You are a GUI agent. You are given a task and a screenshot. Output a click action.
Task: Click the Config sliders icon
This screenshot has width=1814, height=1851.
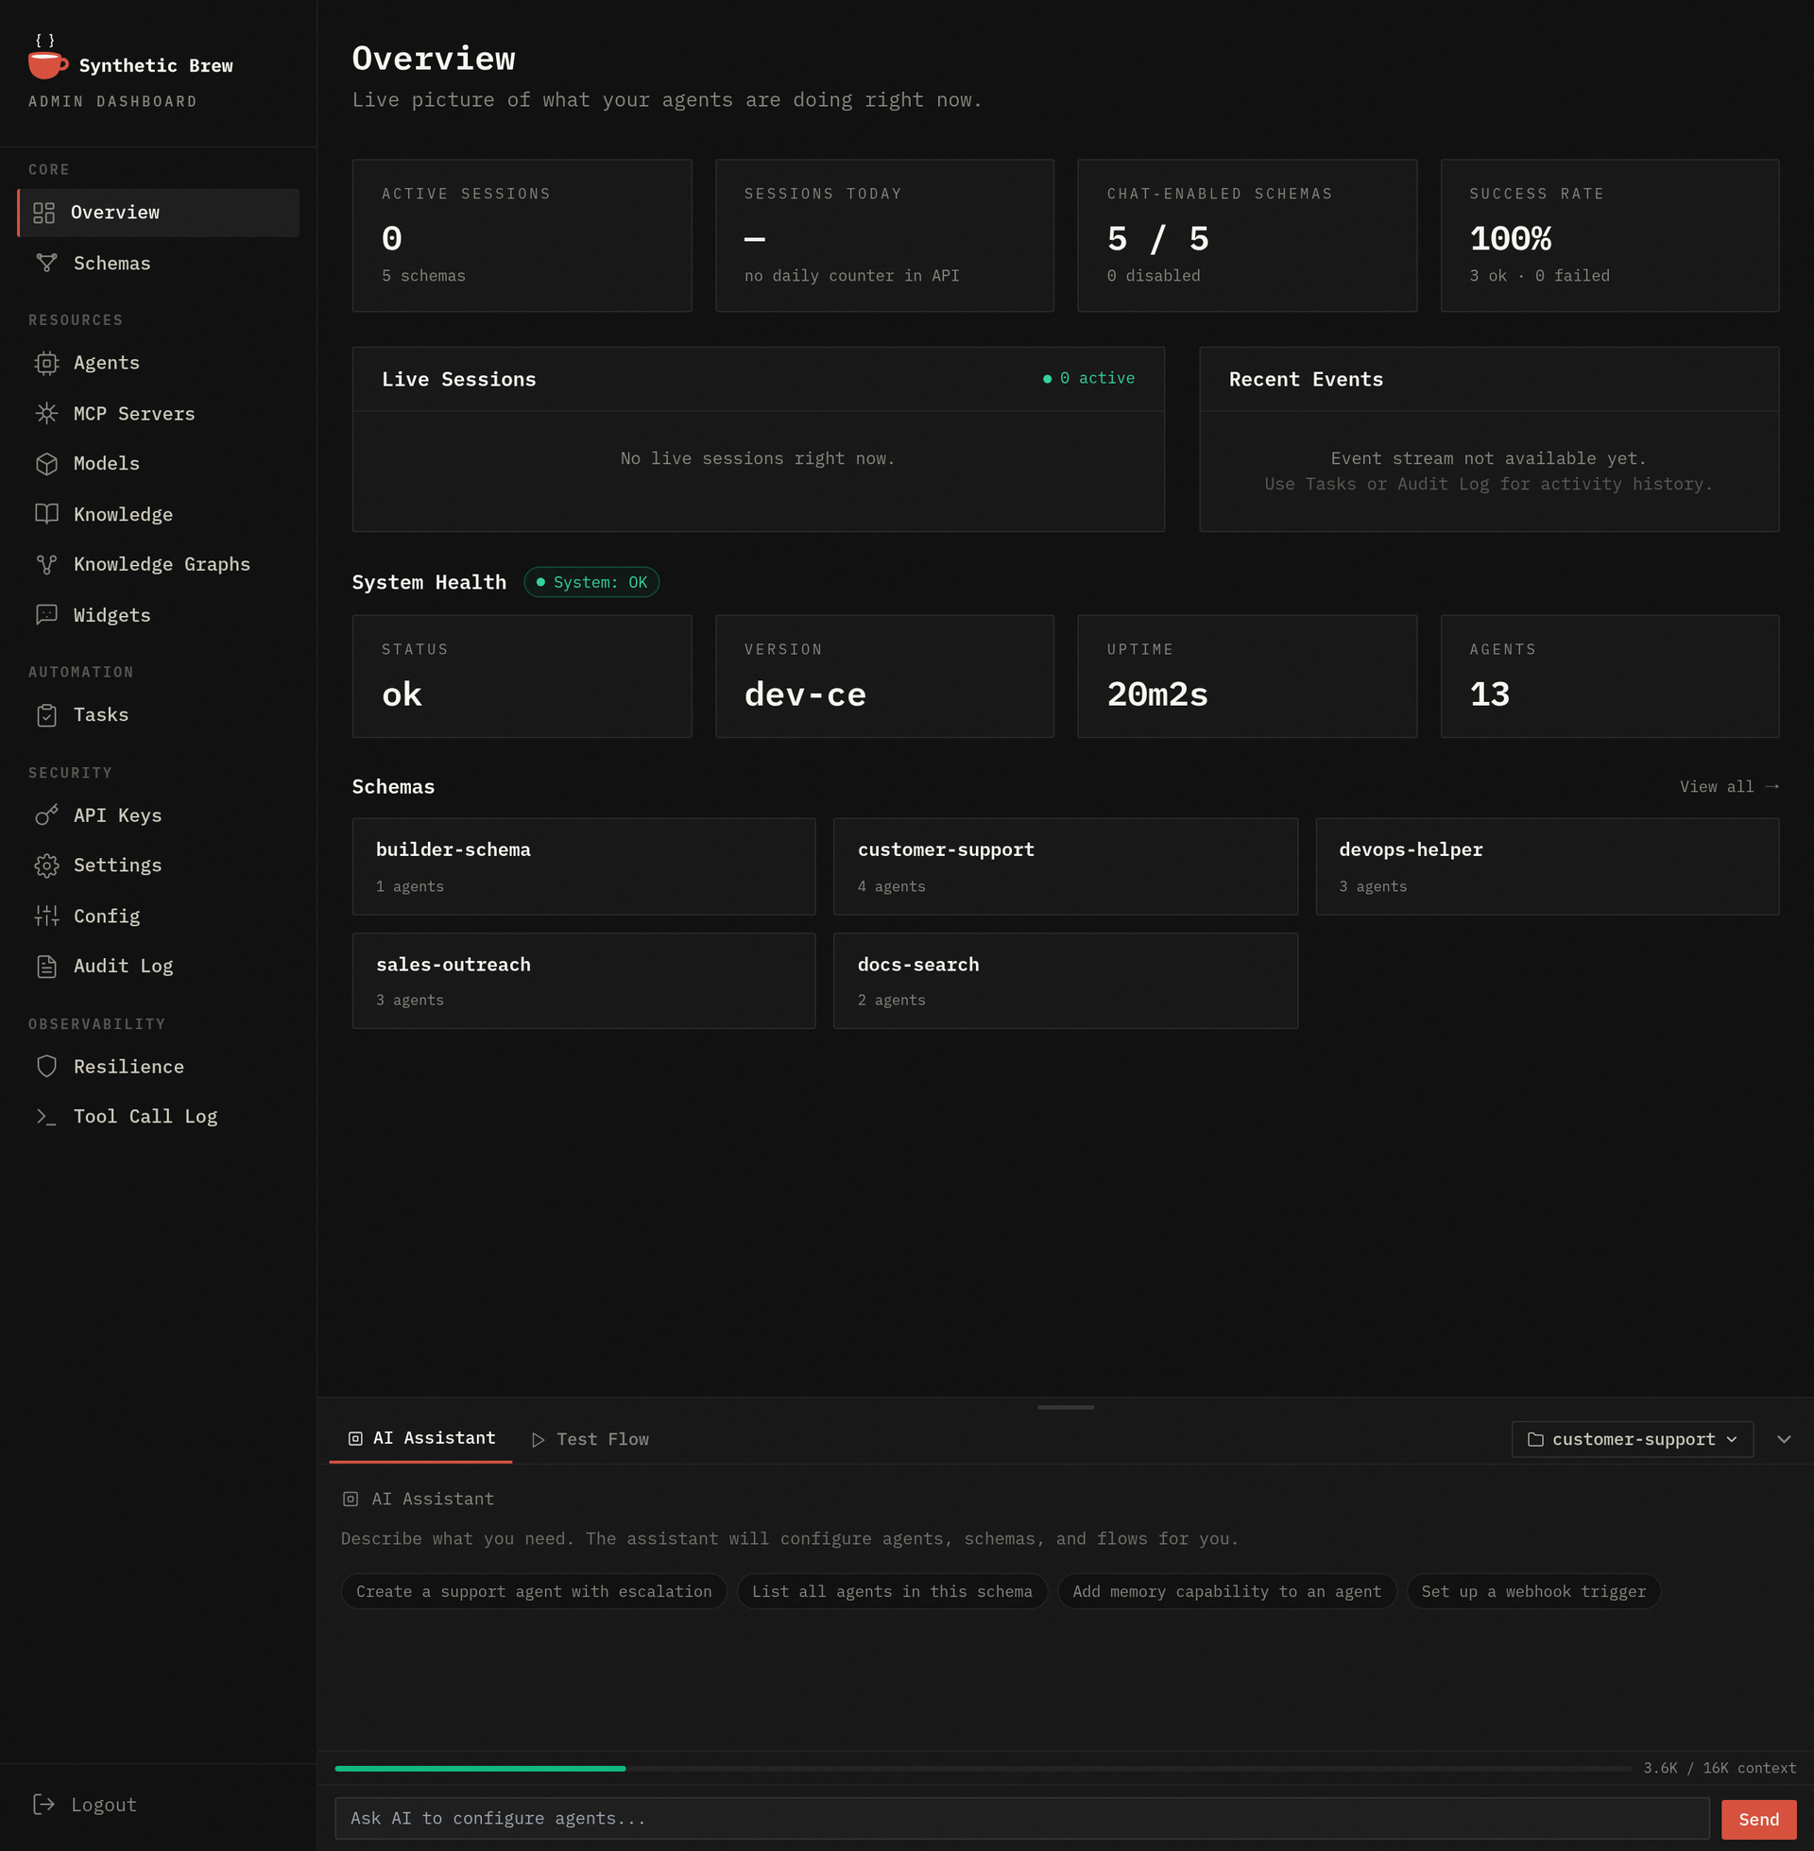(x=46, y=917)
